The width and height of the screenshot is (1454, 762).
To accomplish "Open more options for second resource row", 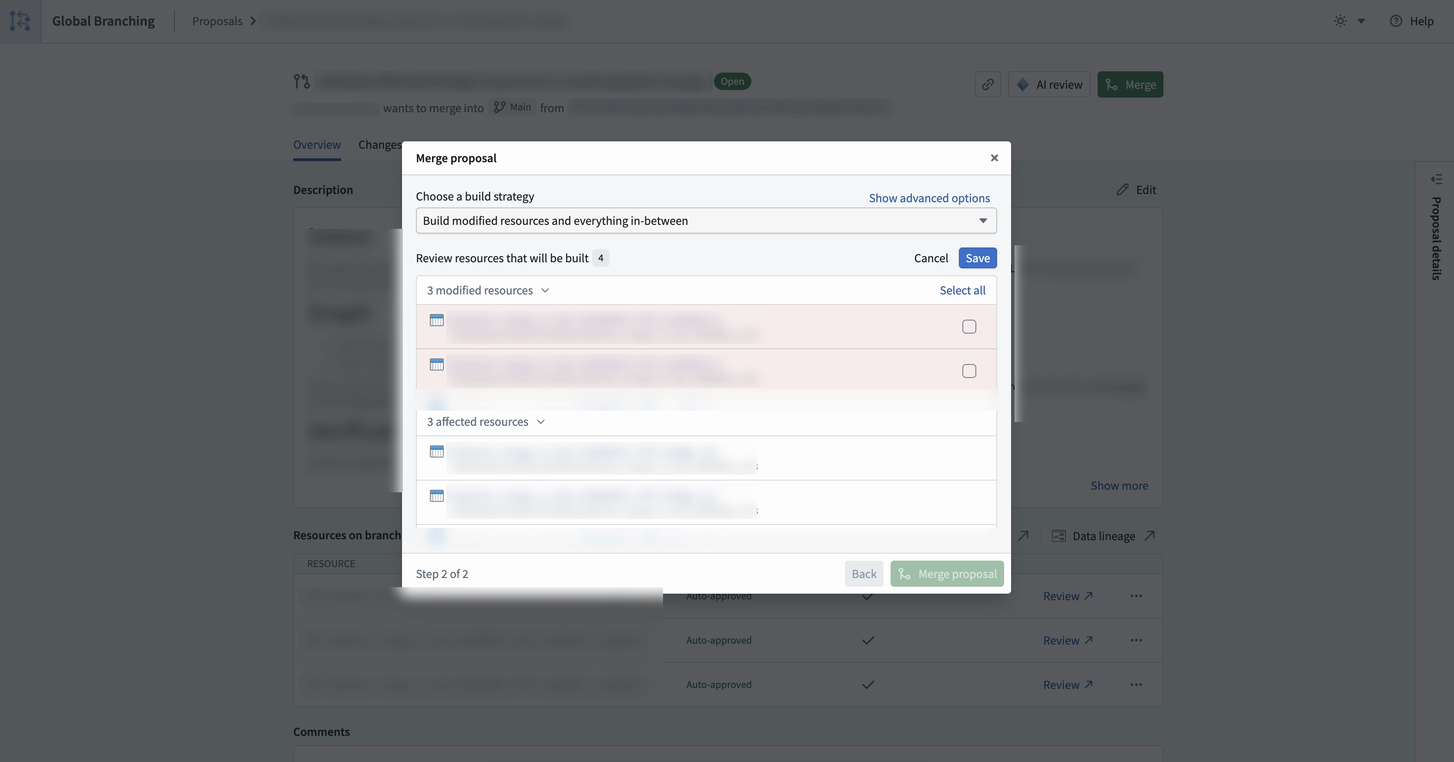I will 1136,640.
